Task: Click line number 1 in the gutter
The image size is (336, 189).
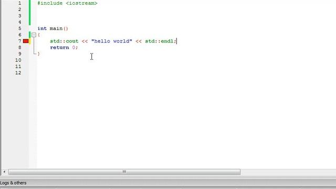Action: tap(20, 3)
